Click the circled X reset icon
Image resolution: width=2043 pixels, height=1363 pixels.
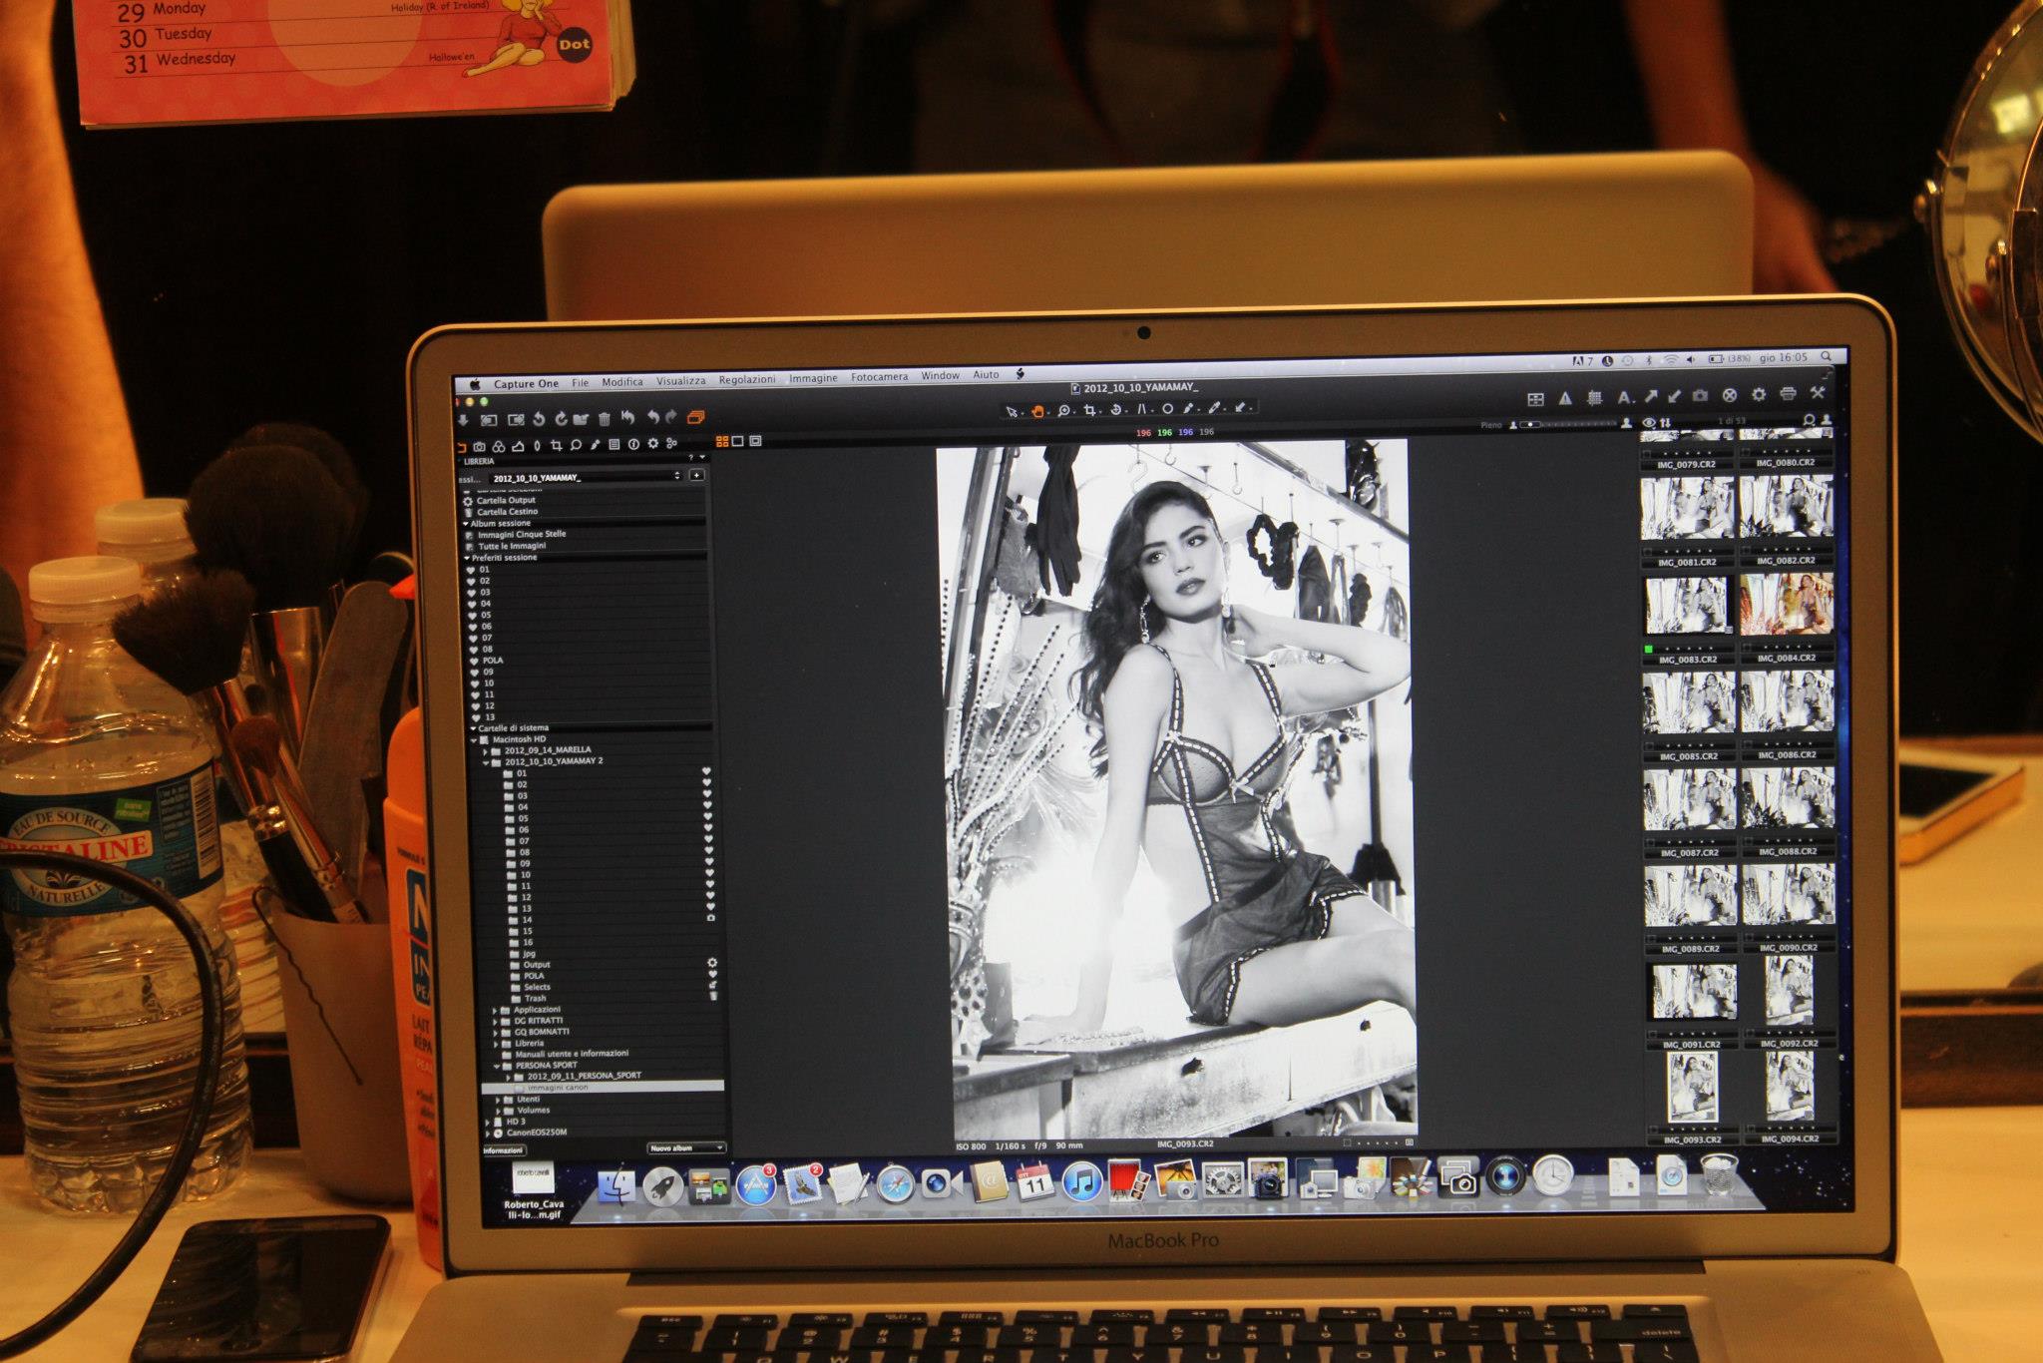(1730, 395)
